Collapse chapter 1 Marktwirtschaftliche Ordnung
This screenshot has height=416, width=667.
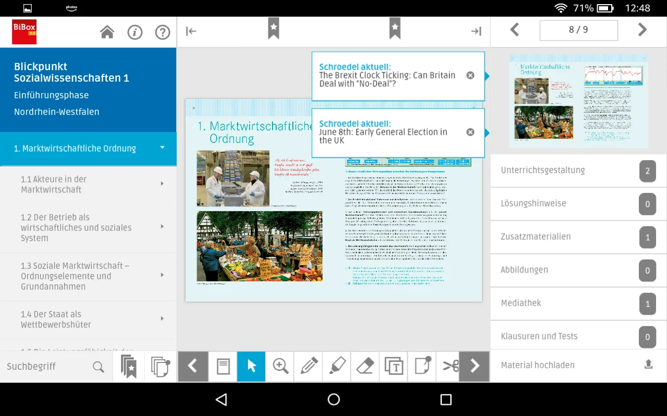click(162, 149)
